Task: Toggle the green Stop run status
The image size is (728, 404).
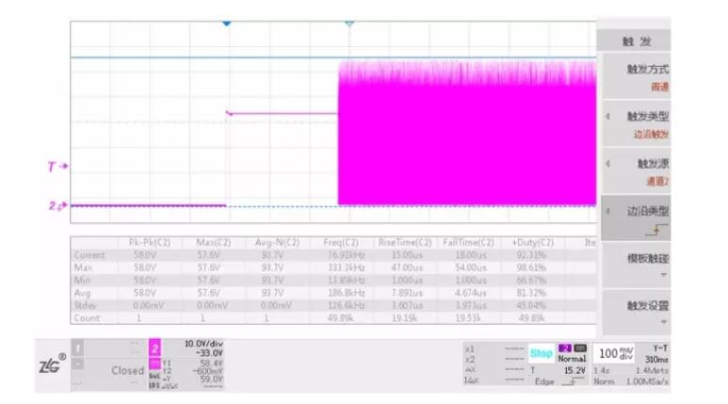Action: [541, 354]
